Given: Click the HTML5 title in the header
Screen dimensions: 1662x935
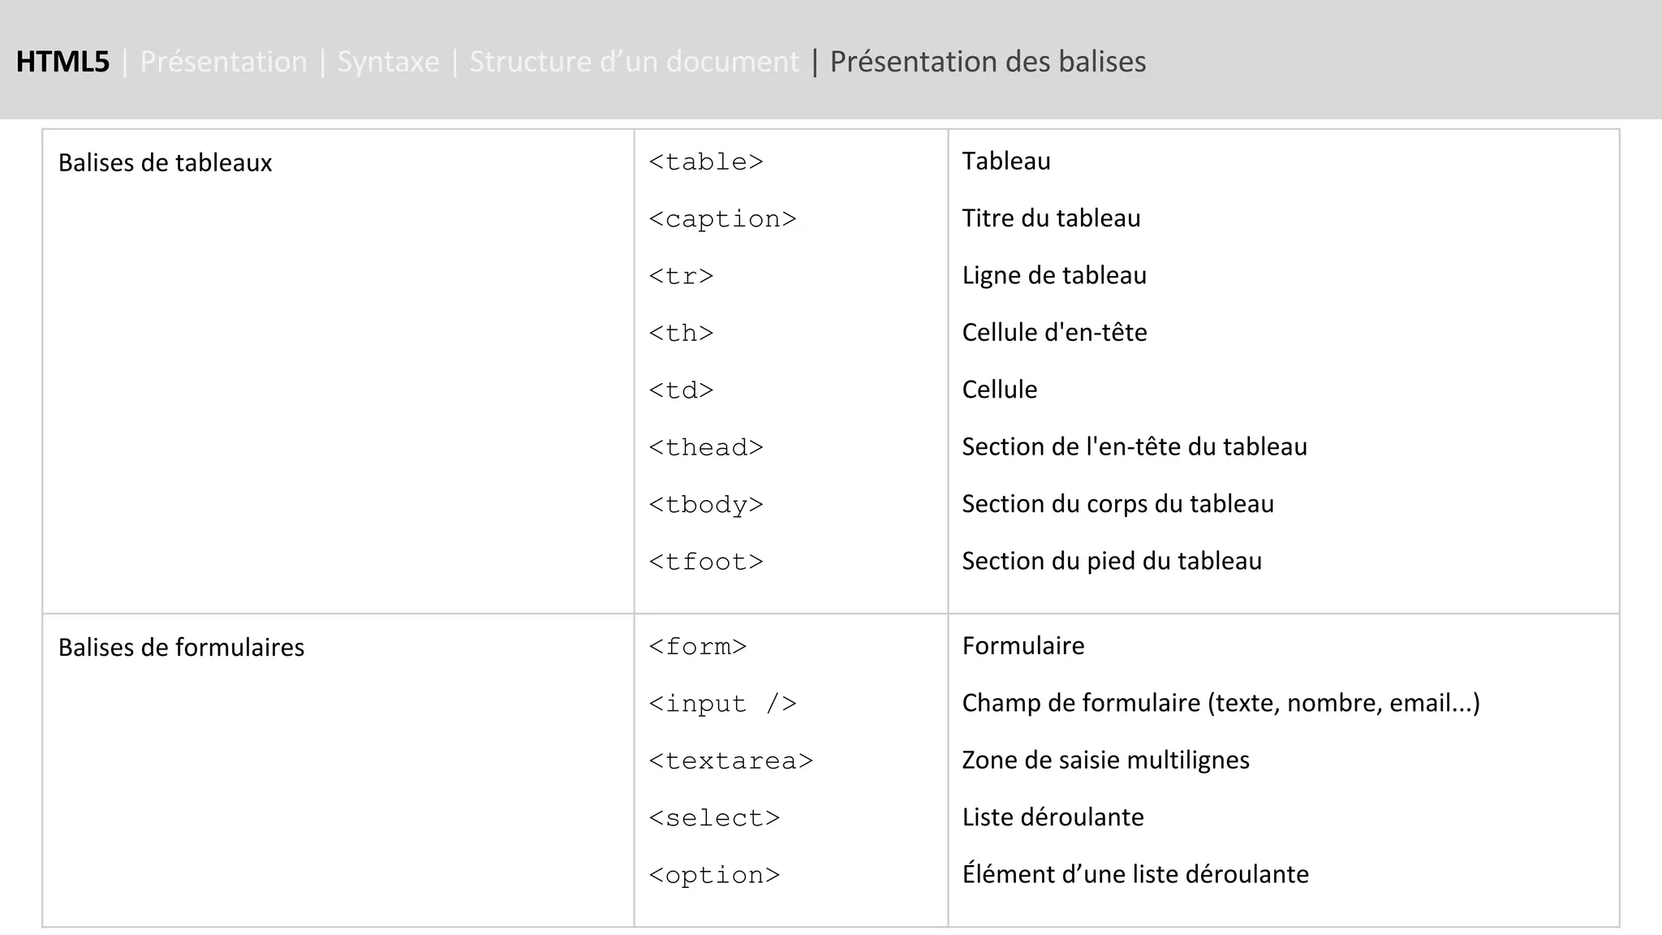Looking at the screenshot, I should pyautogui.click(x=62, y=62).
